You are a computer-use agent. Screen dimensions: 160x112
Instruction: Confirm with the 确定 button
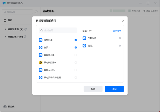pyautogui.click(x=114, y=89)
